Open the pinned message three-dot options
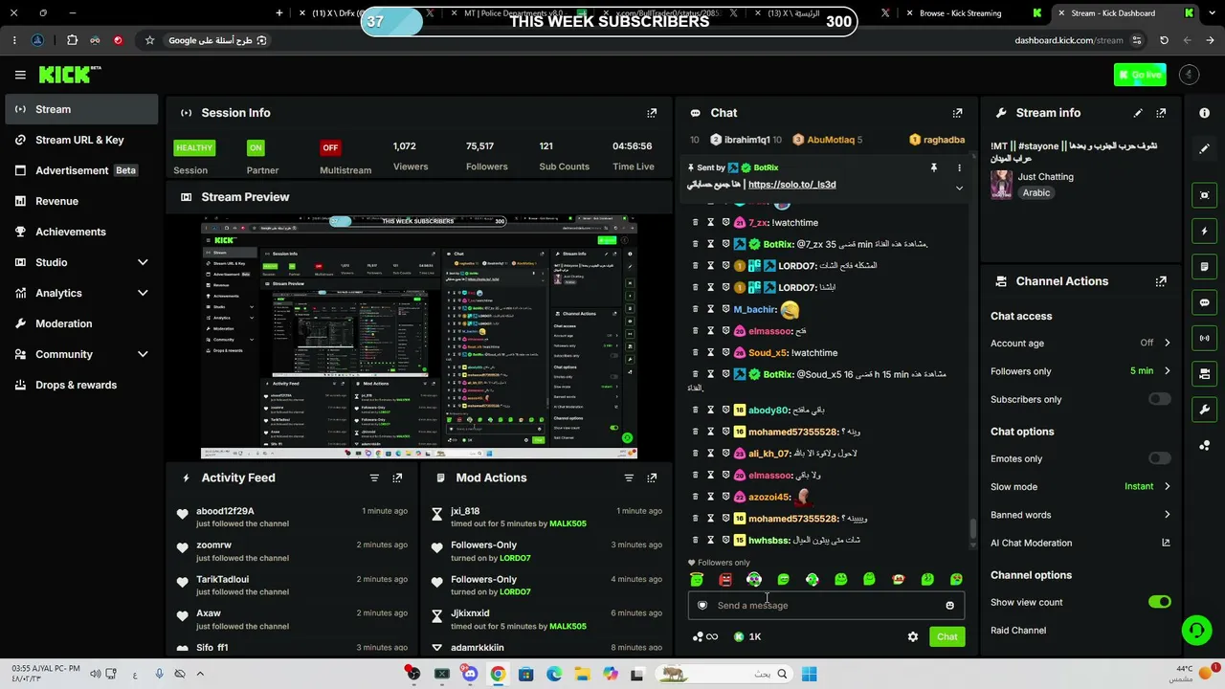The height and width of the screenshot is (689, 1225). coord(959,167)
